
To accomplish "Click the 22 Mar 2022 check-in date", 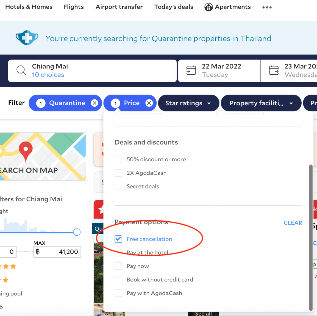I will click(x=219, y=71).
